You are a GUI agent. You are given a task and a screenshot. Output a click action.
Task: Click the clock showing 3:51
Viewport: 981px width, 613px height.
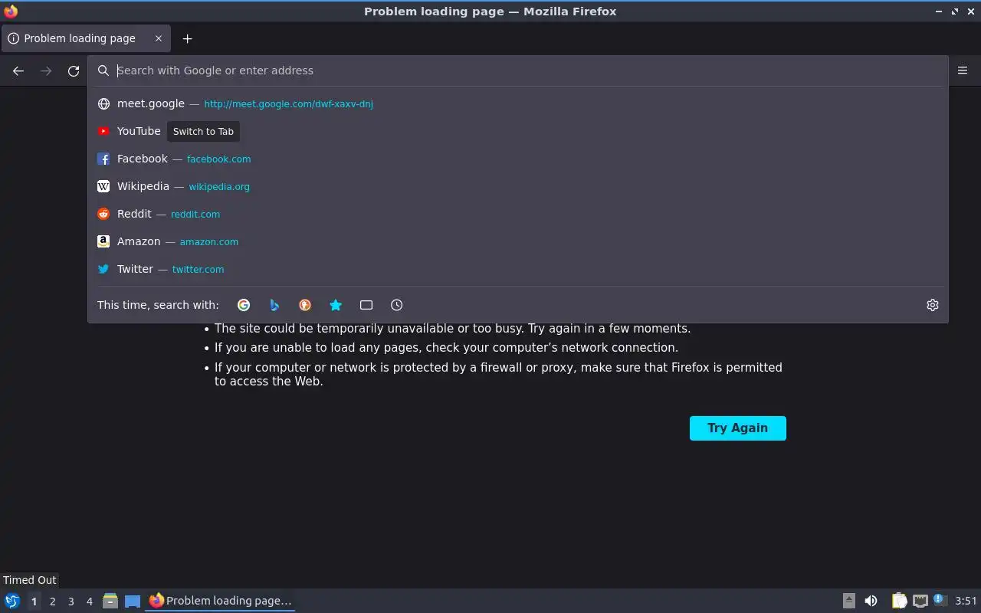(x=966, y=601)
